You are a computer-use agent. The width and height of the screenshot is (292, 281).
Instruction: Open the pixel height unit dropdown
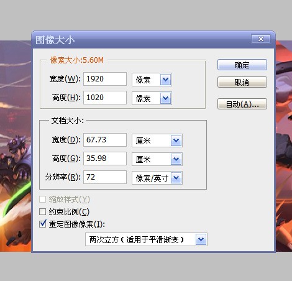click(x=152, y=98)
